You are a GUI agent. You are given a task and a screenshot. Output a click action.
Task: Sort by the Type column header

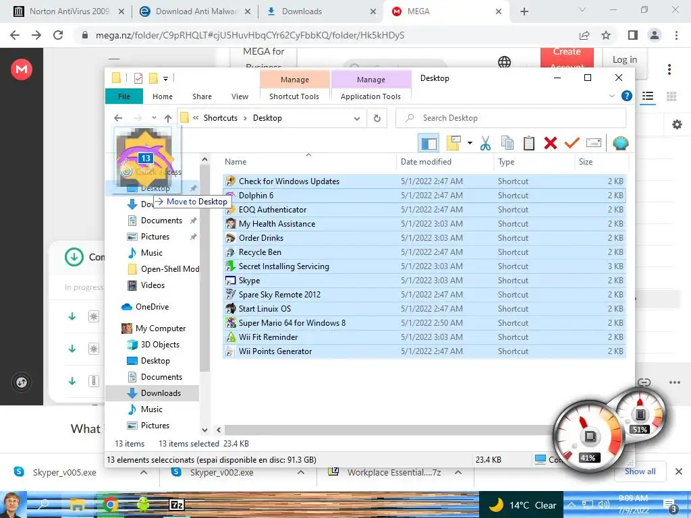point(534,162)
